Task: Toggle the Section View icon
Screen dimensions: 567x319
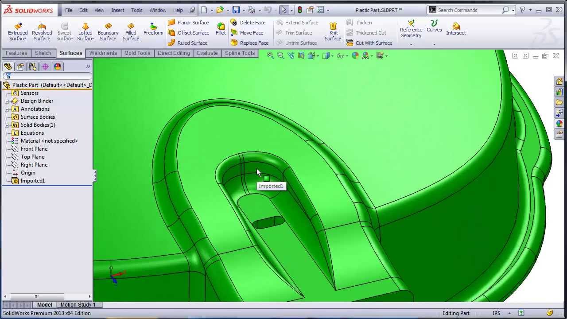Action: coord(301,55)
